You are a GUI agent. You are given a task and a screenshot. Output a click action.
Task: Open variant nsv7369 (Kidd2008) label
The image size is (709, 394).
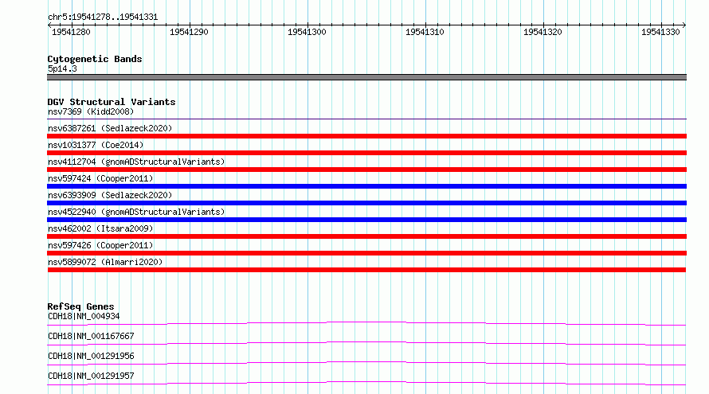point(91,111)
